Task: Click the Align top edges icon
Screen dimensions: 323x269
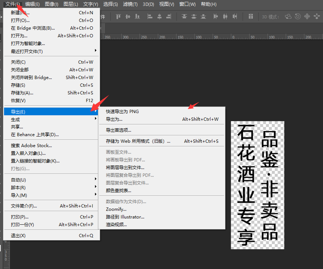Action: click(x=118, y=16)
